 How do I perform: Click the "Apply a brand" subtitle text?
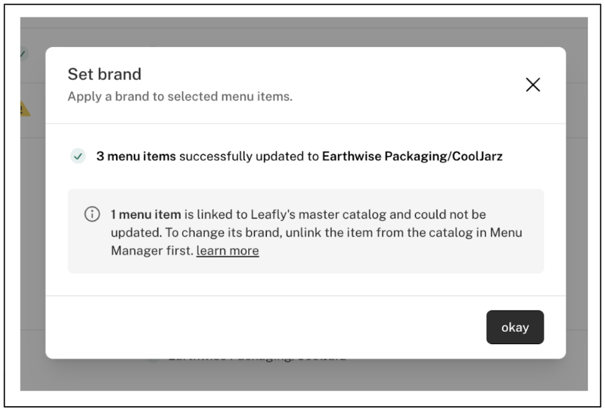point(180,97)
